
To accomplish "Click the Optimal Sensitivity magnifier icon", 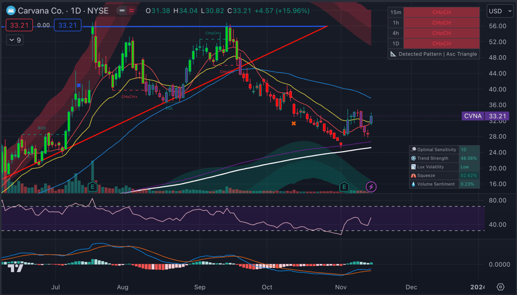I will tap(413, 149).
